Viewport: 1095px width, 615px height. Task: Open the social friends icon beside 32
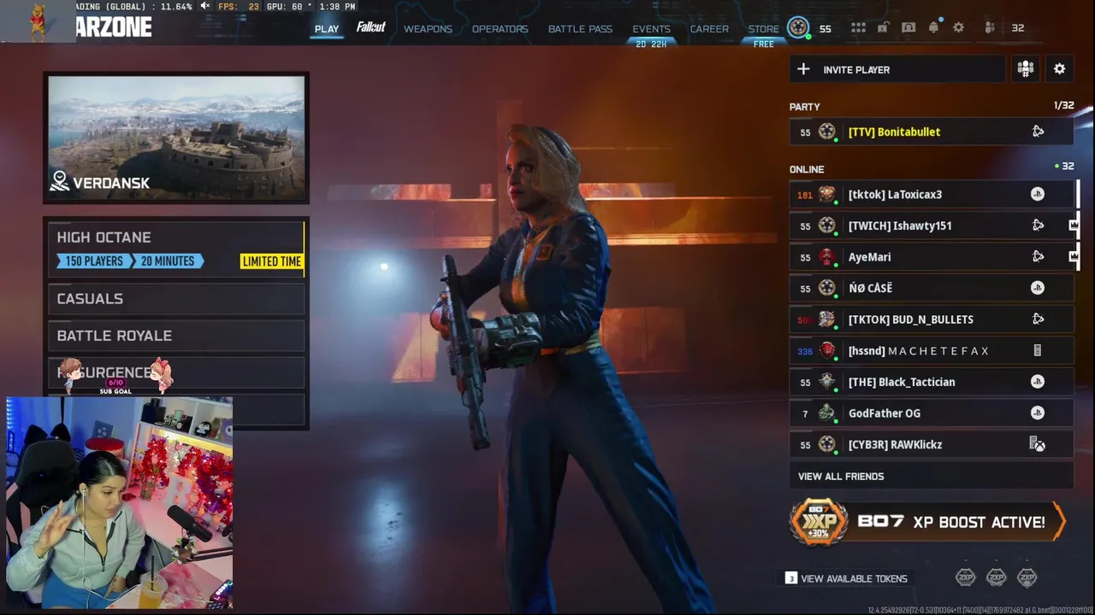[990, 27]
